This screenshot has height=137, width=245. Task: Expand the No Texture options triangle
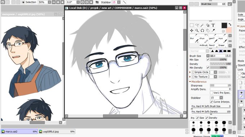190,77
